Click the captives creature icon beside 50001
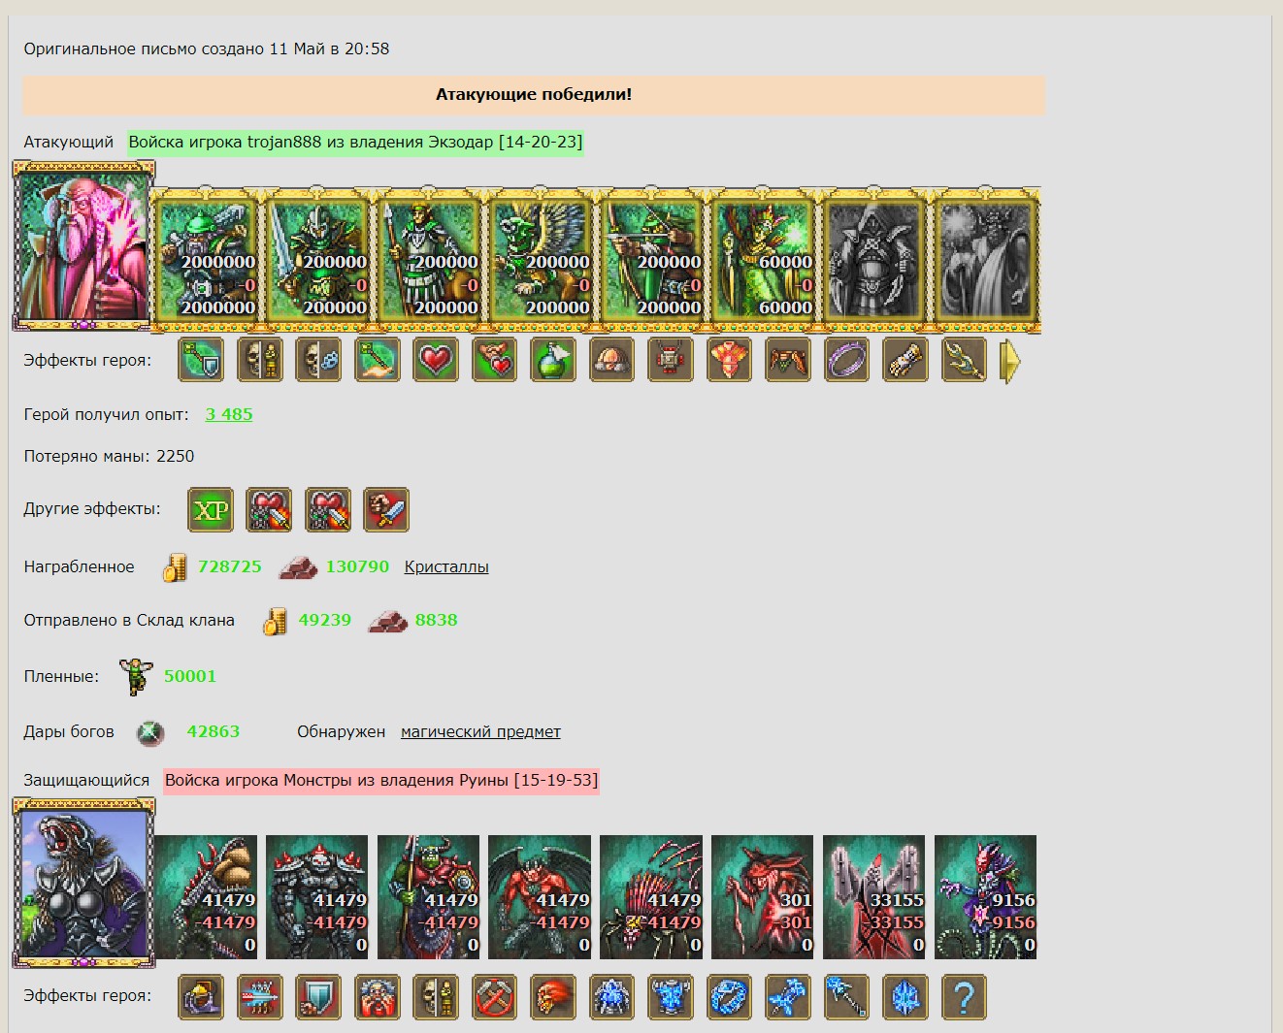The image size is (1283, 1033). pos(136,677)
